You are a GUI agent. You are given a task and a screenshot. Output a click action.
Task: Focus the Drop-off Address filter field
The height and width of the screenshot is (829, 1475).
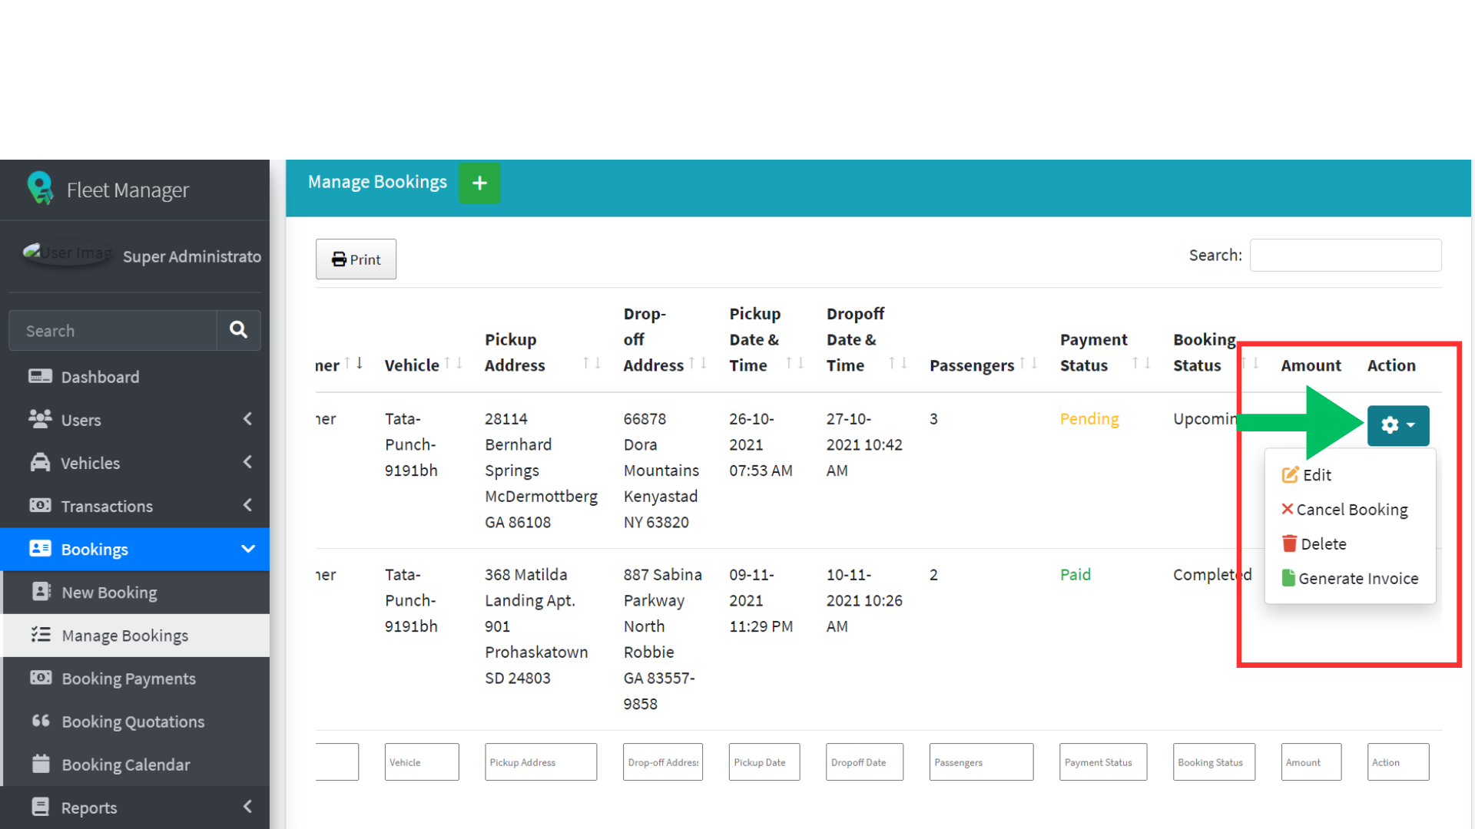pyautogui.click(x=663, y=762)
